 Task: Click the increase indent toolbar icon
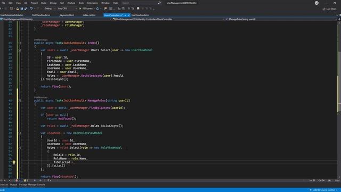[x=123, y=9]
